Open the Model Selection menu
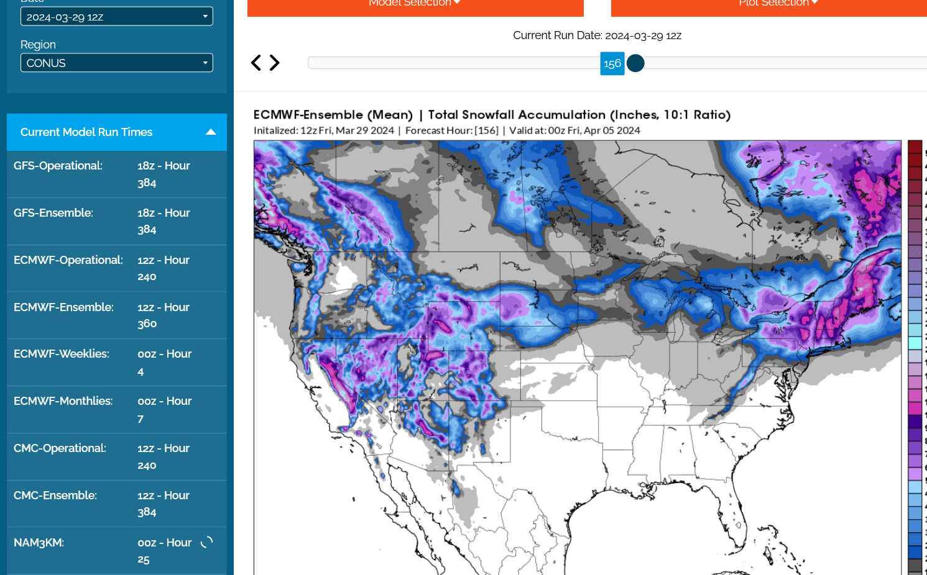Screen dimensions: 927x575 [x=415, y=5]
